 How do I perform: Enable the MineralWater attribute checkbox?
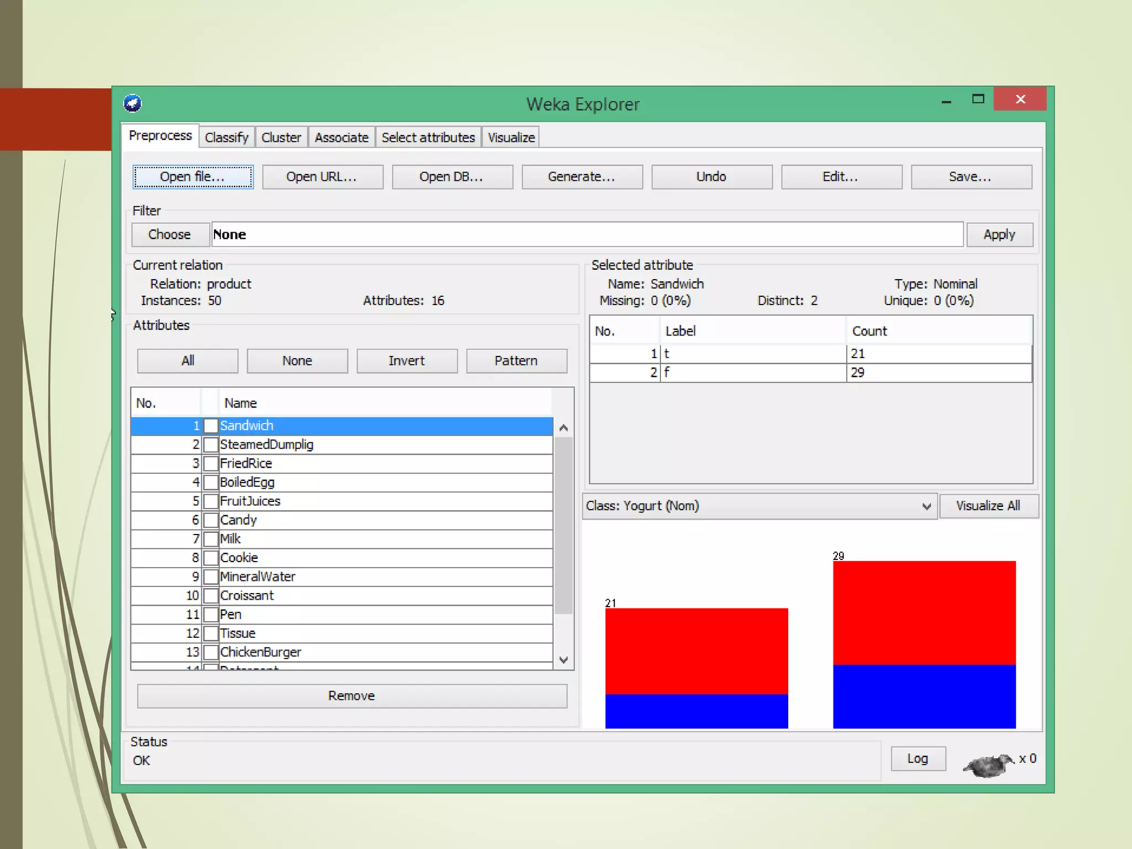pyautogui.click(x=211, y=577)
